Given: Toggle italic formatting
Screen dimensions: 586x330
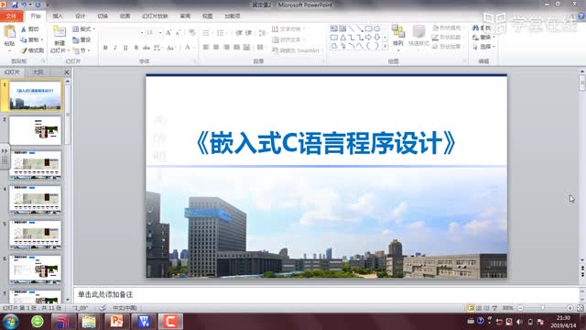Looking at the screenshot, I should [115, 48].
